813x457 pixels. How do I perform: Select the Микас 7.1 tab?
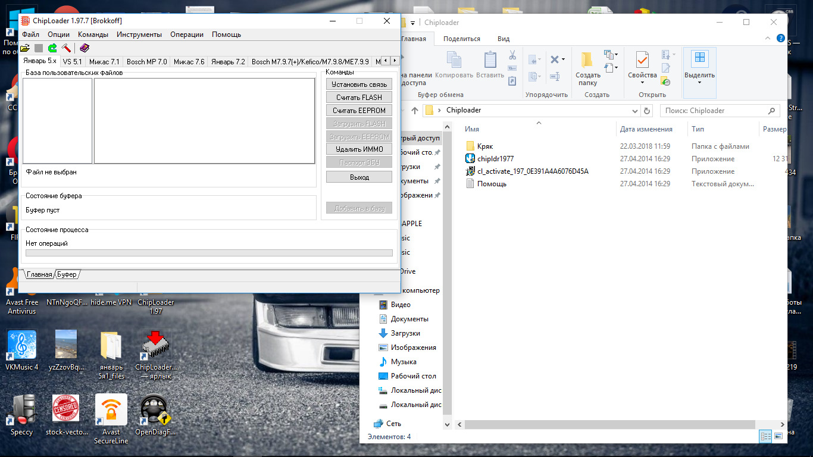104,62
